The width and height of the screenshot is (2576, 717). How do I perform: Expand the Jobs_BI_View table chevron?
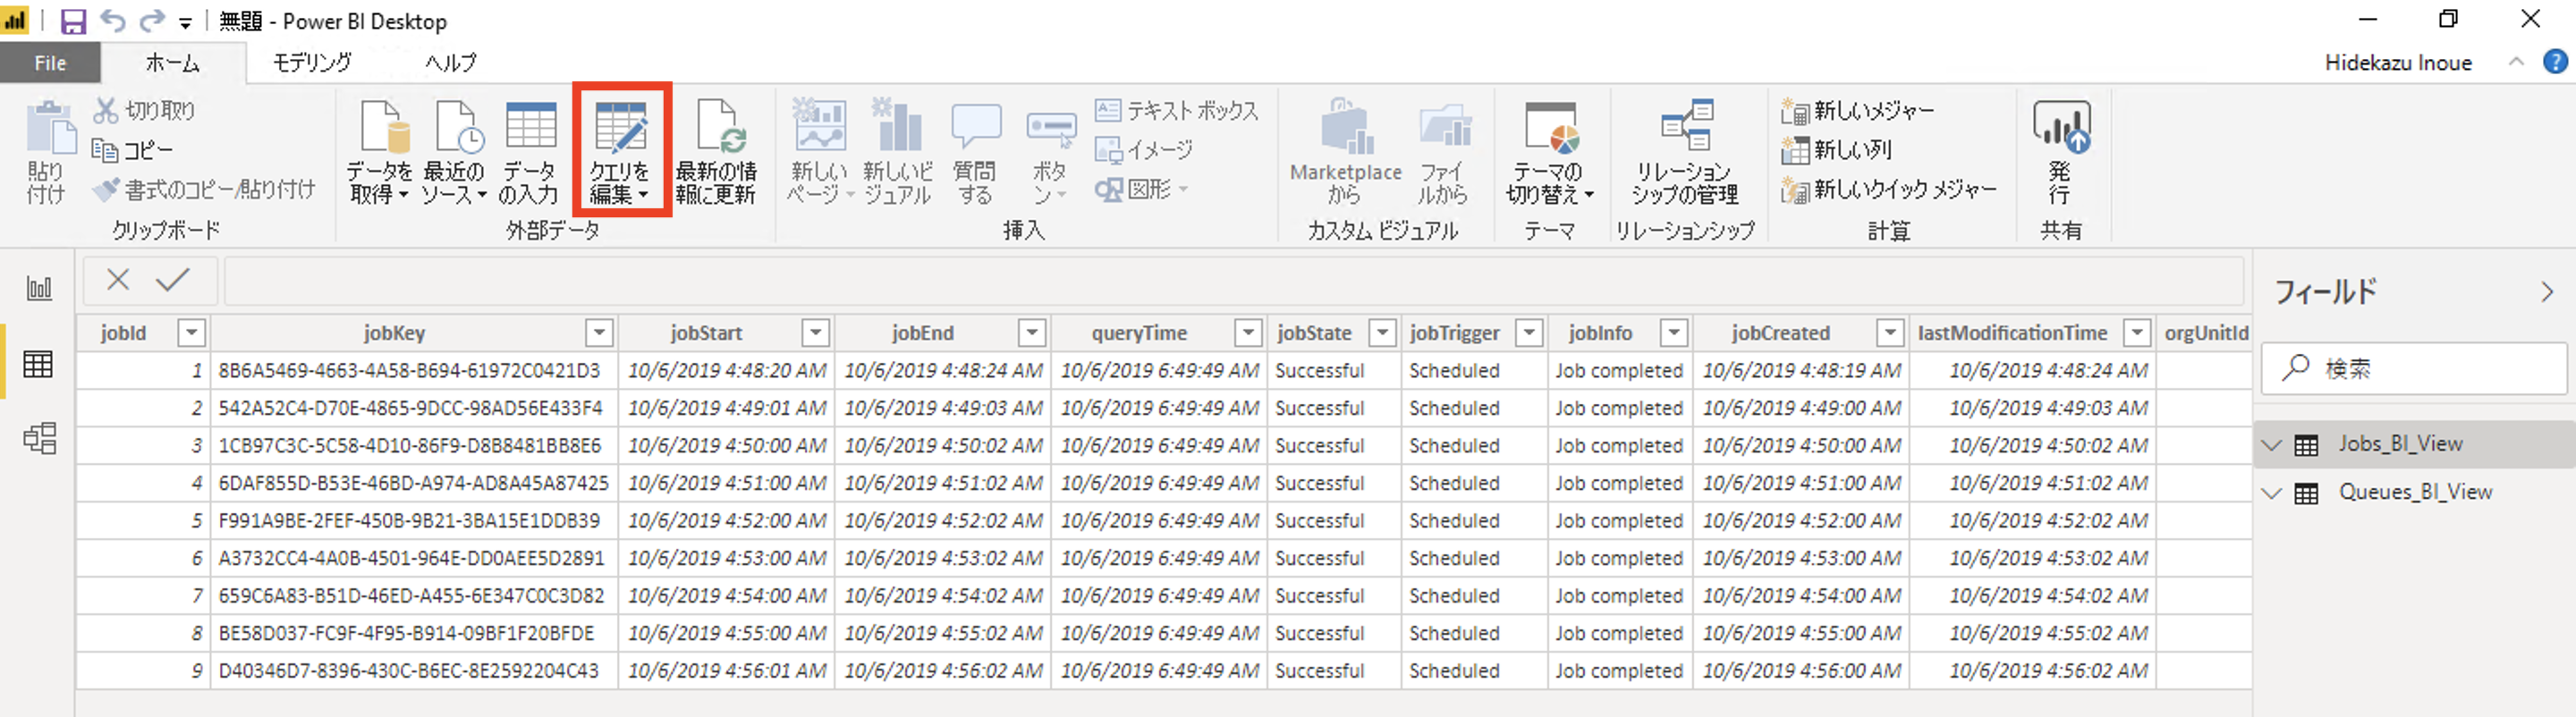(2272, 445)
